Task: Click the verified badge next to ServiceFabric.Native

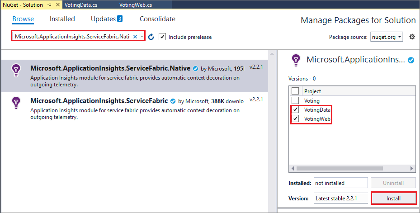Action: (196, 69)
